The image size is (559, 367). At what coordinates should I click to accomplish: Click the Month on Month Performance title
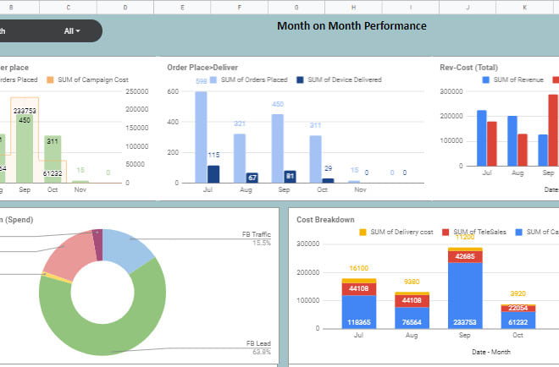coord(351,26)
